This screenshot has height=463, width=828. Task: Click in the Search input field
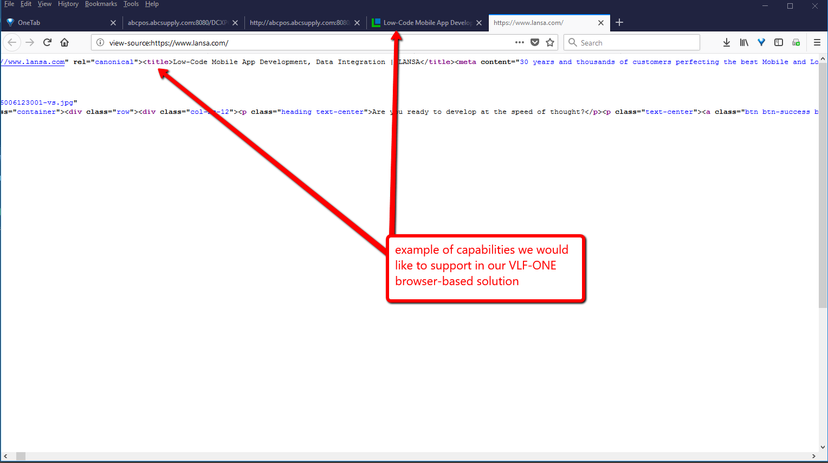point(637,43)
